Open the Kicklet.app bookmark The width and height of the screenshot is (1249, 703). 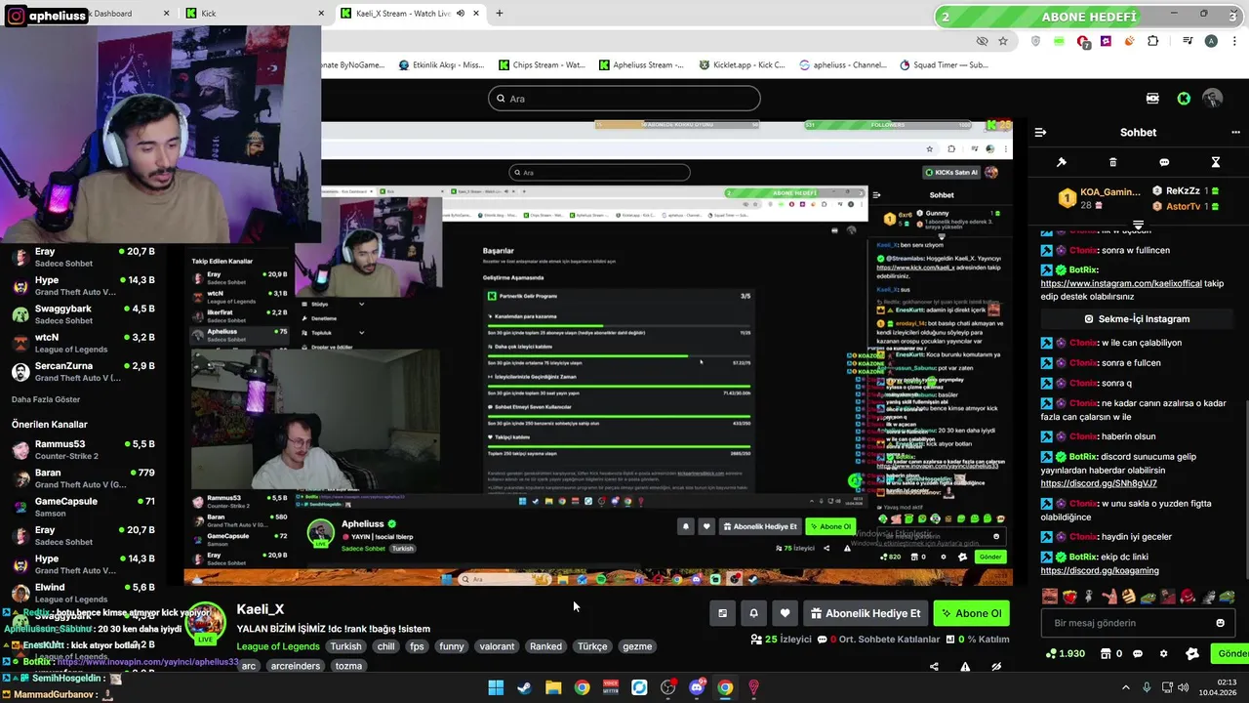tap(743, 65)
